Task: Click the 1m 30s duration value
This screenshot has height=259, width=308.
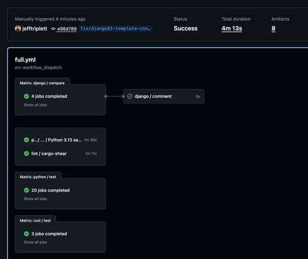Action: coord(90,140)
